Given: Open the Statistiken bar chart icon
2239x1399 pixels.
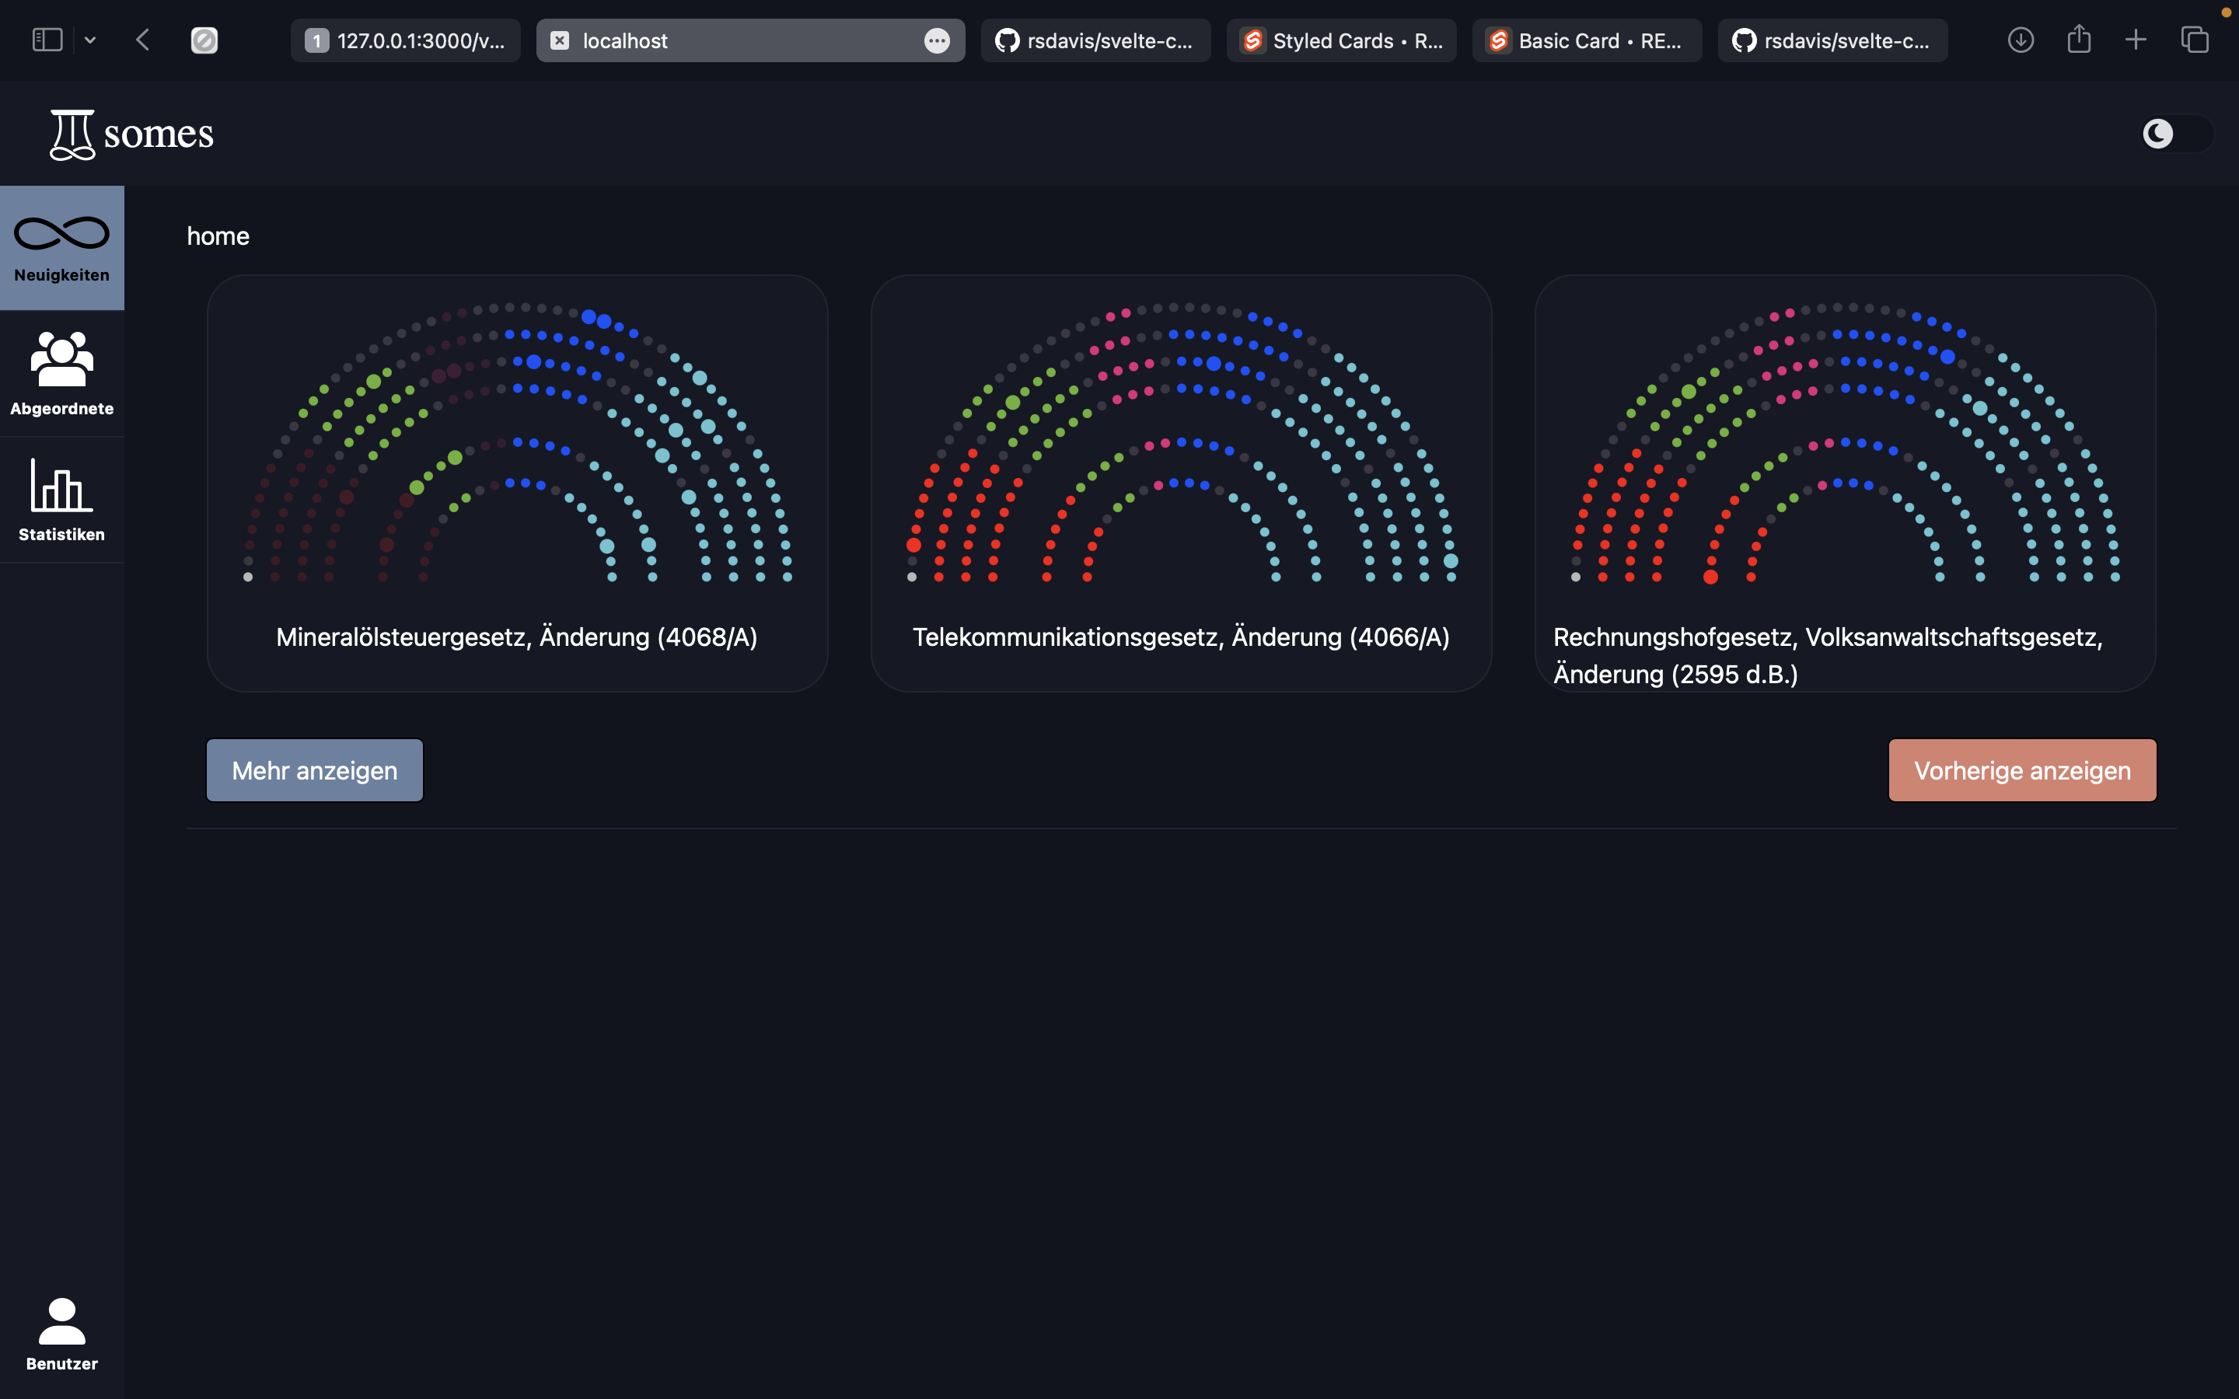Looking at the screenshot, I should (x=61, y=485).
